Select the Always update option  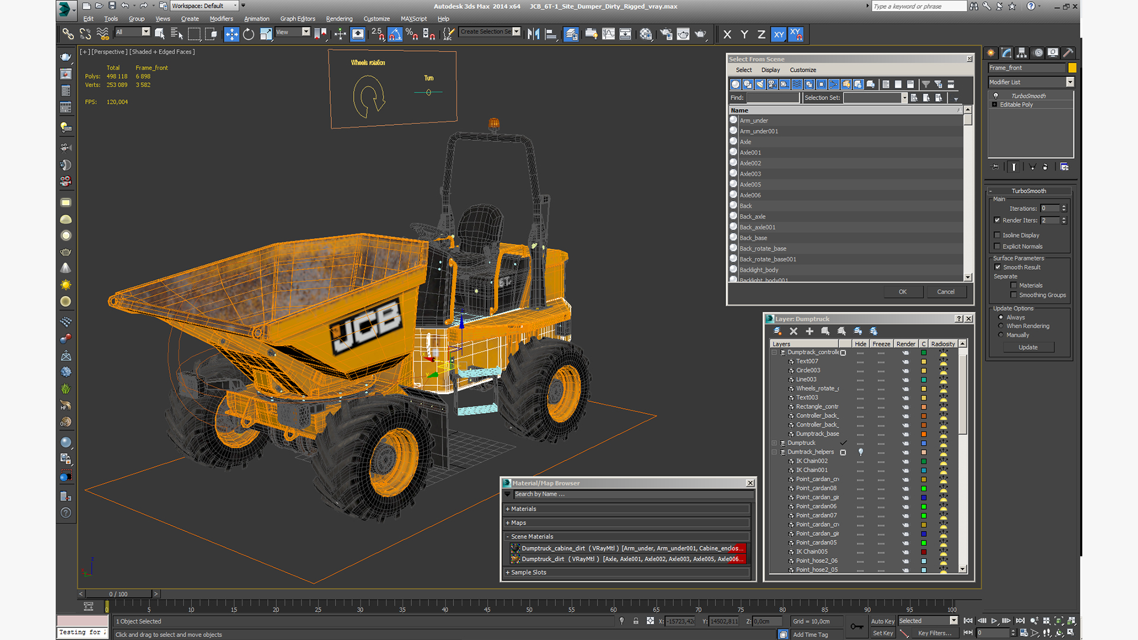[x=1001, y=317]
